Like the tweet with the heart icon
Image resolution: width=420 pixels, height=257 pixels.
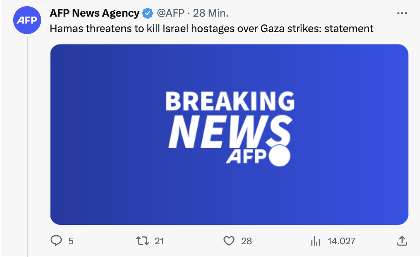coord(229,241)
